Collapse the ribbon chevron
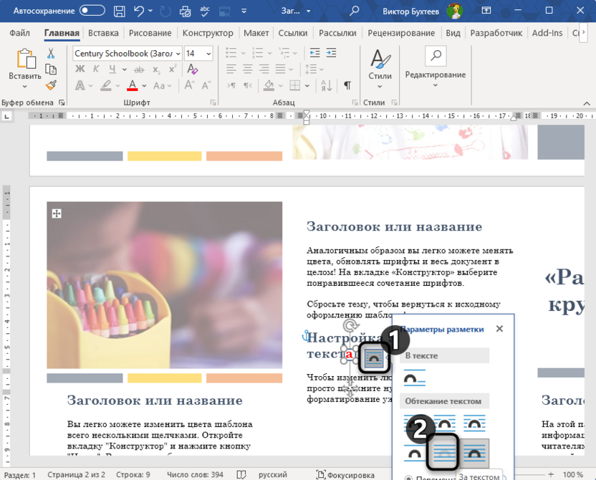 pos(587,103)
